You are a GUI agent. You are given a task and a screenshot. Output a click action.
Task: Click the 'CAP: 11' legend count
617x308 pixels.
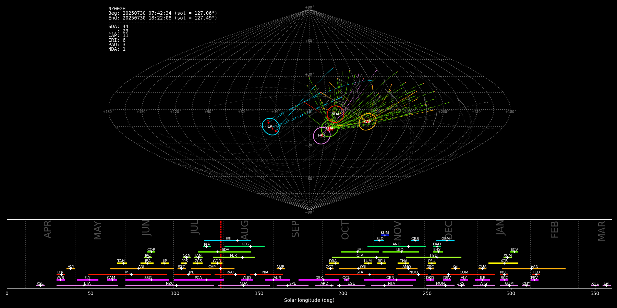(x=118, y=36)
